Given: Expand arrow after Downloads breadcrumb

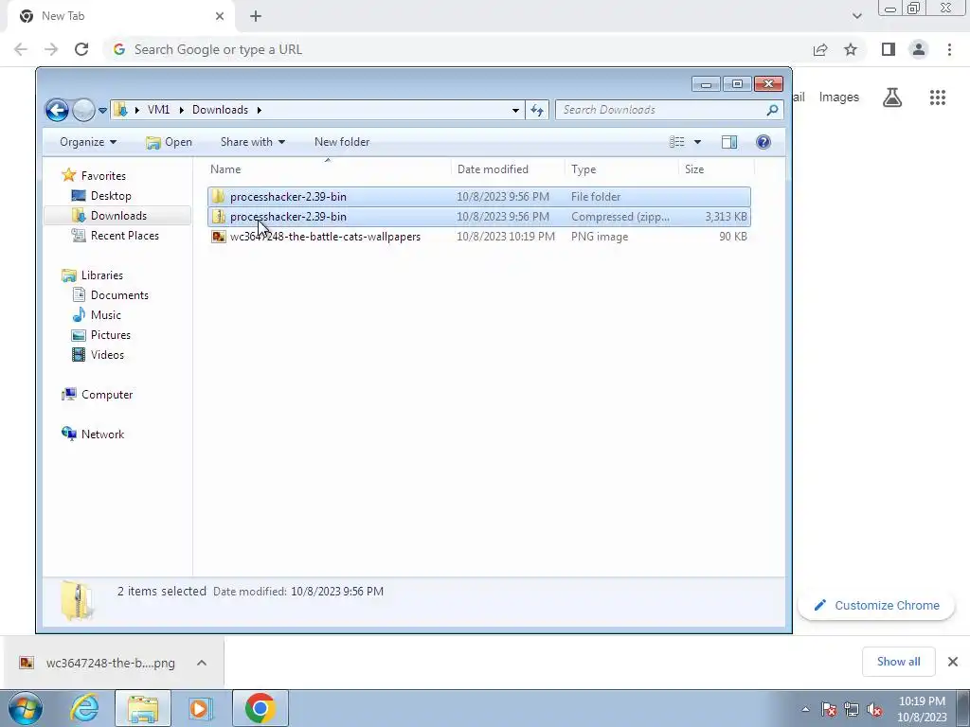Looking at the screenshot, I should click(x=260, y=110).
